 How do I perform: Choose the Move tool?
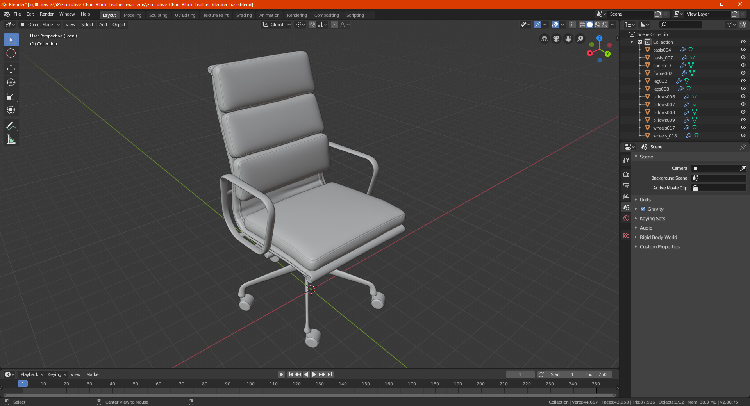pos(11,69)
